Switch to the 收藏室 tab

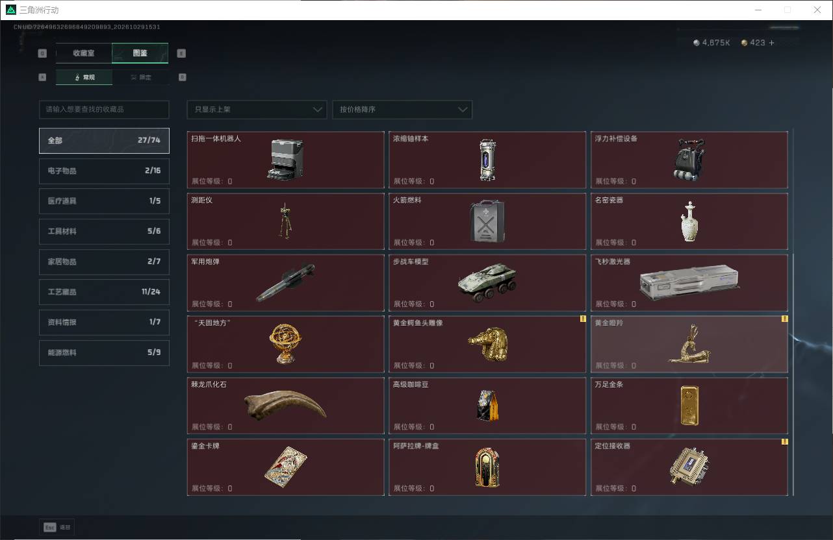[84, 53]
